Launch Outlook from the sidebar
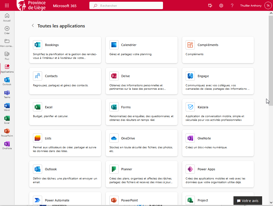Screen dimensions: 273x206 (7, 81)
